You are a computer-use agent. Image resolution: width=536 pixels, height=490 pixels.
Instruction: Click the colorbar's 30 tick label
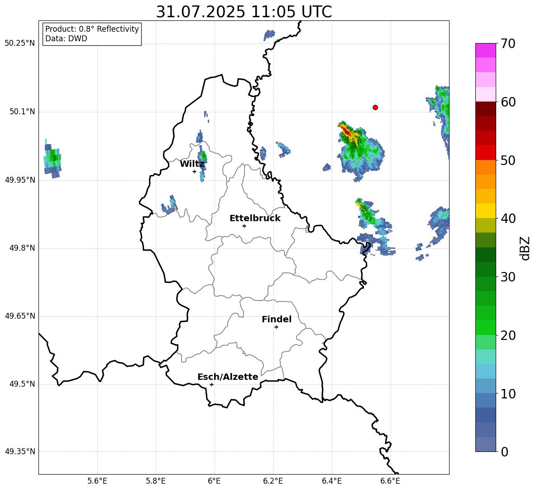tap(508, 277)
